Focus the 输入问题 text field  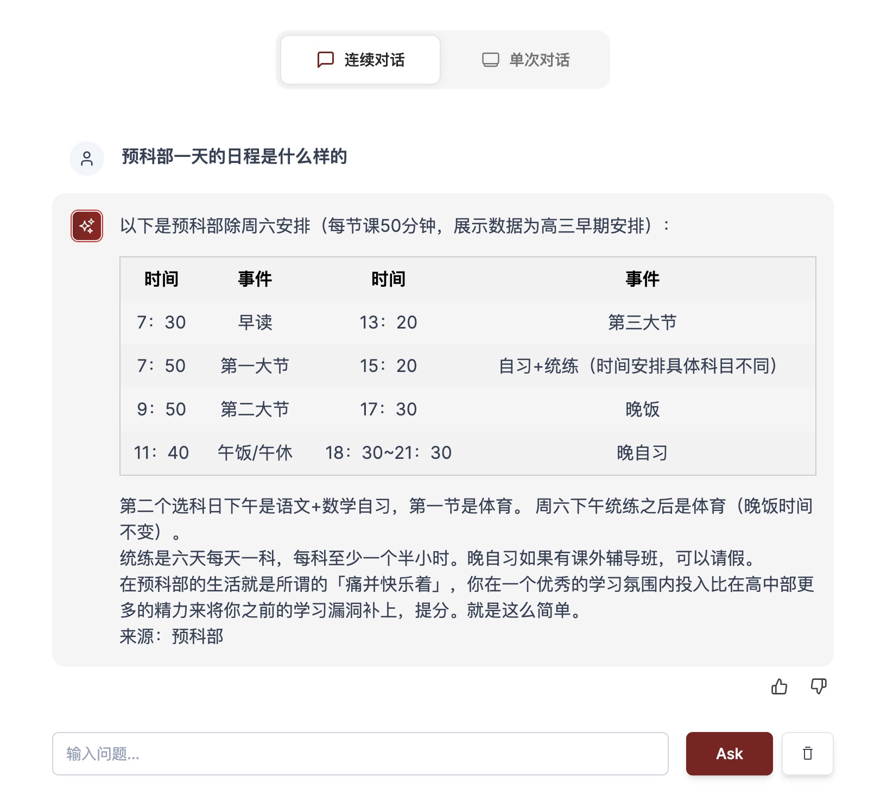pyautogui.click(x=360, y=754)
